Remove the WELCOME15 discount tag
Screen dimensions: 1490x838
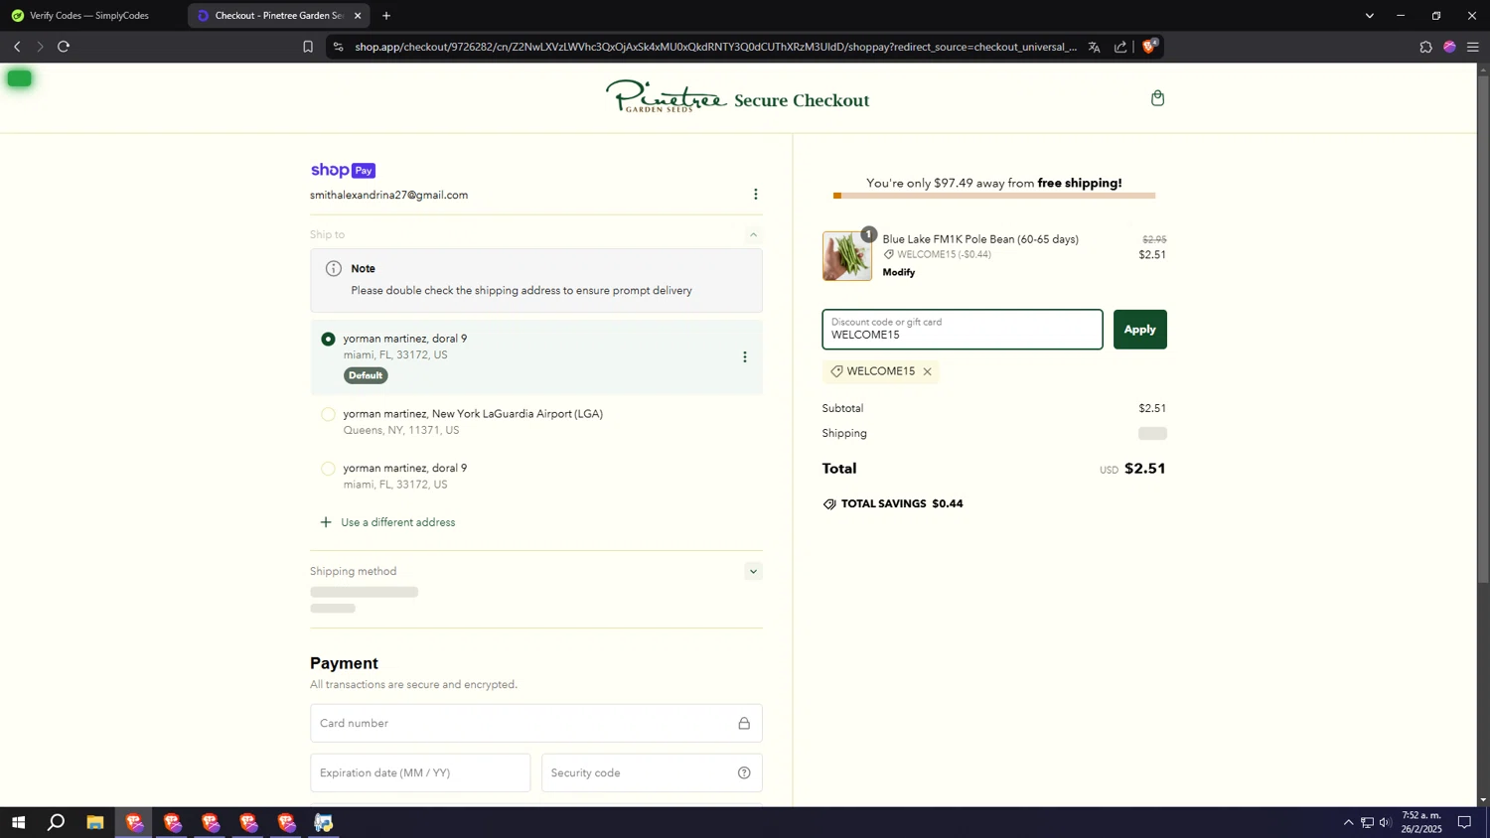(x=927, y=372)
